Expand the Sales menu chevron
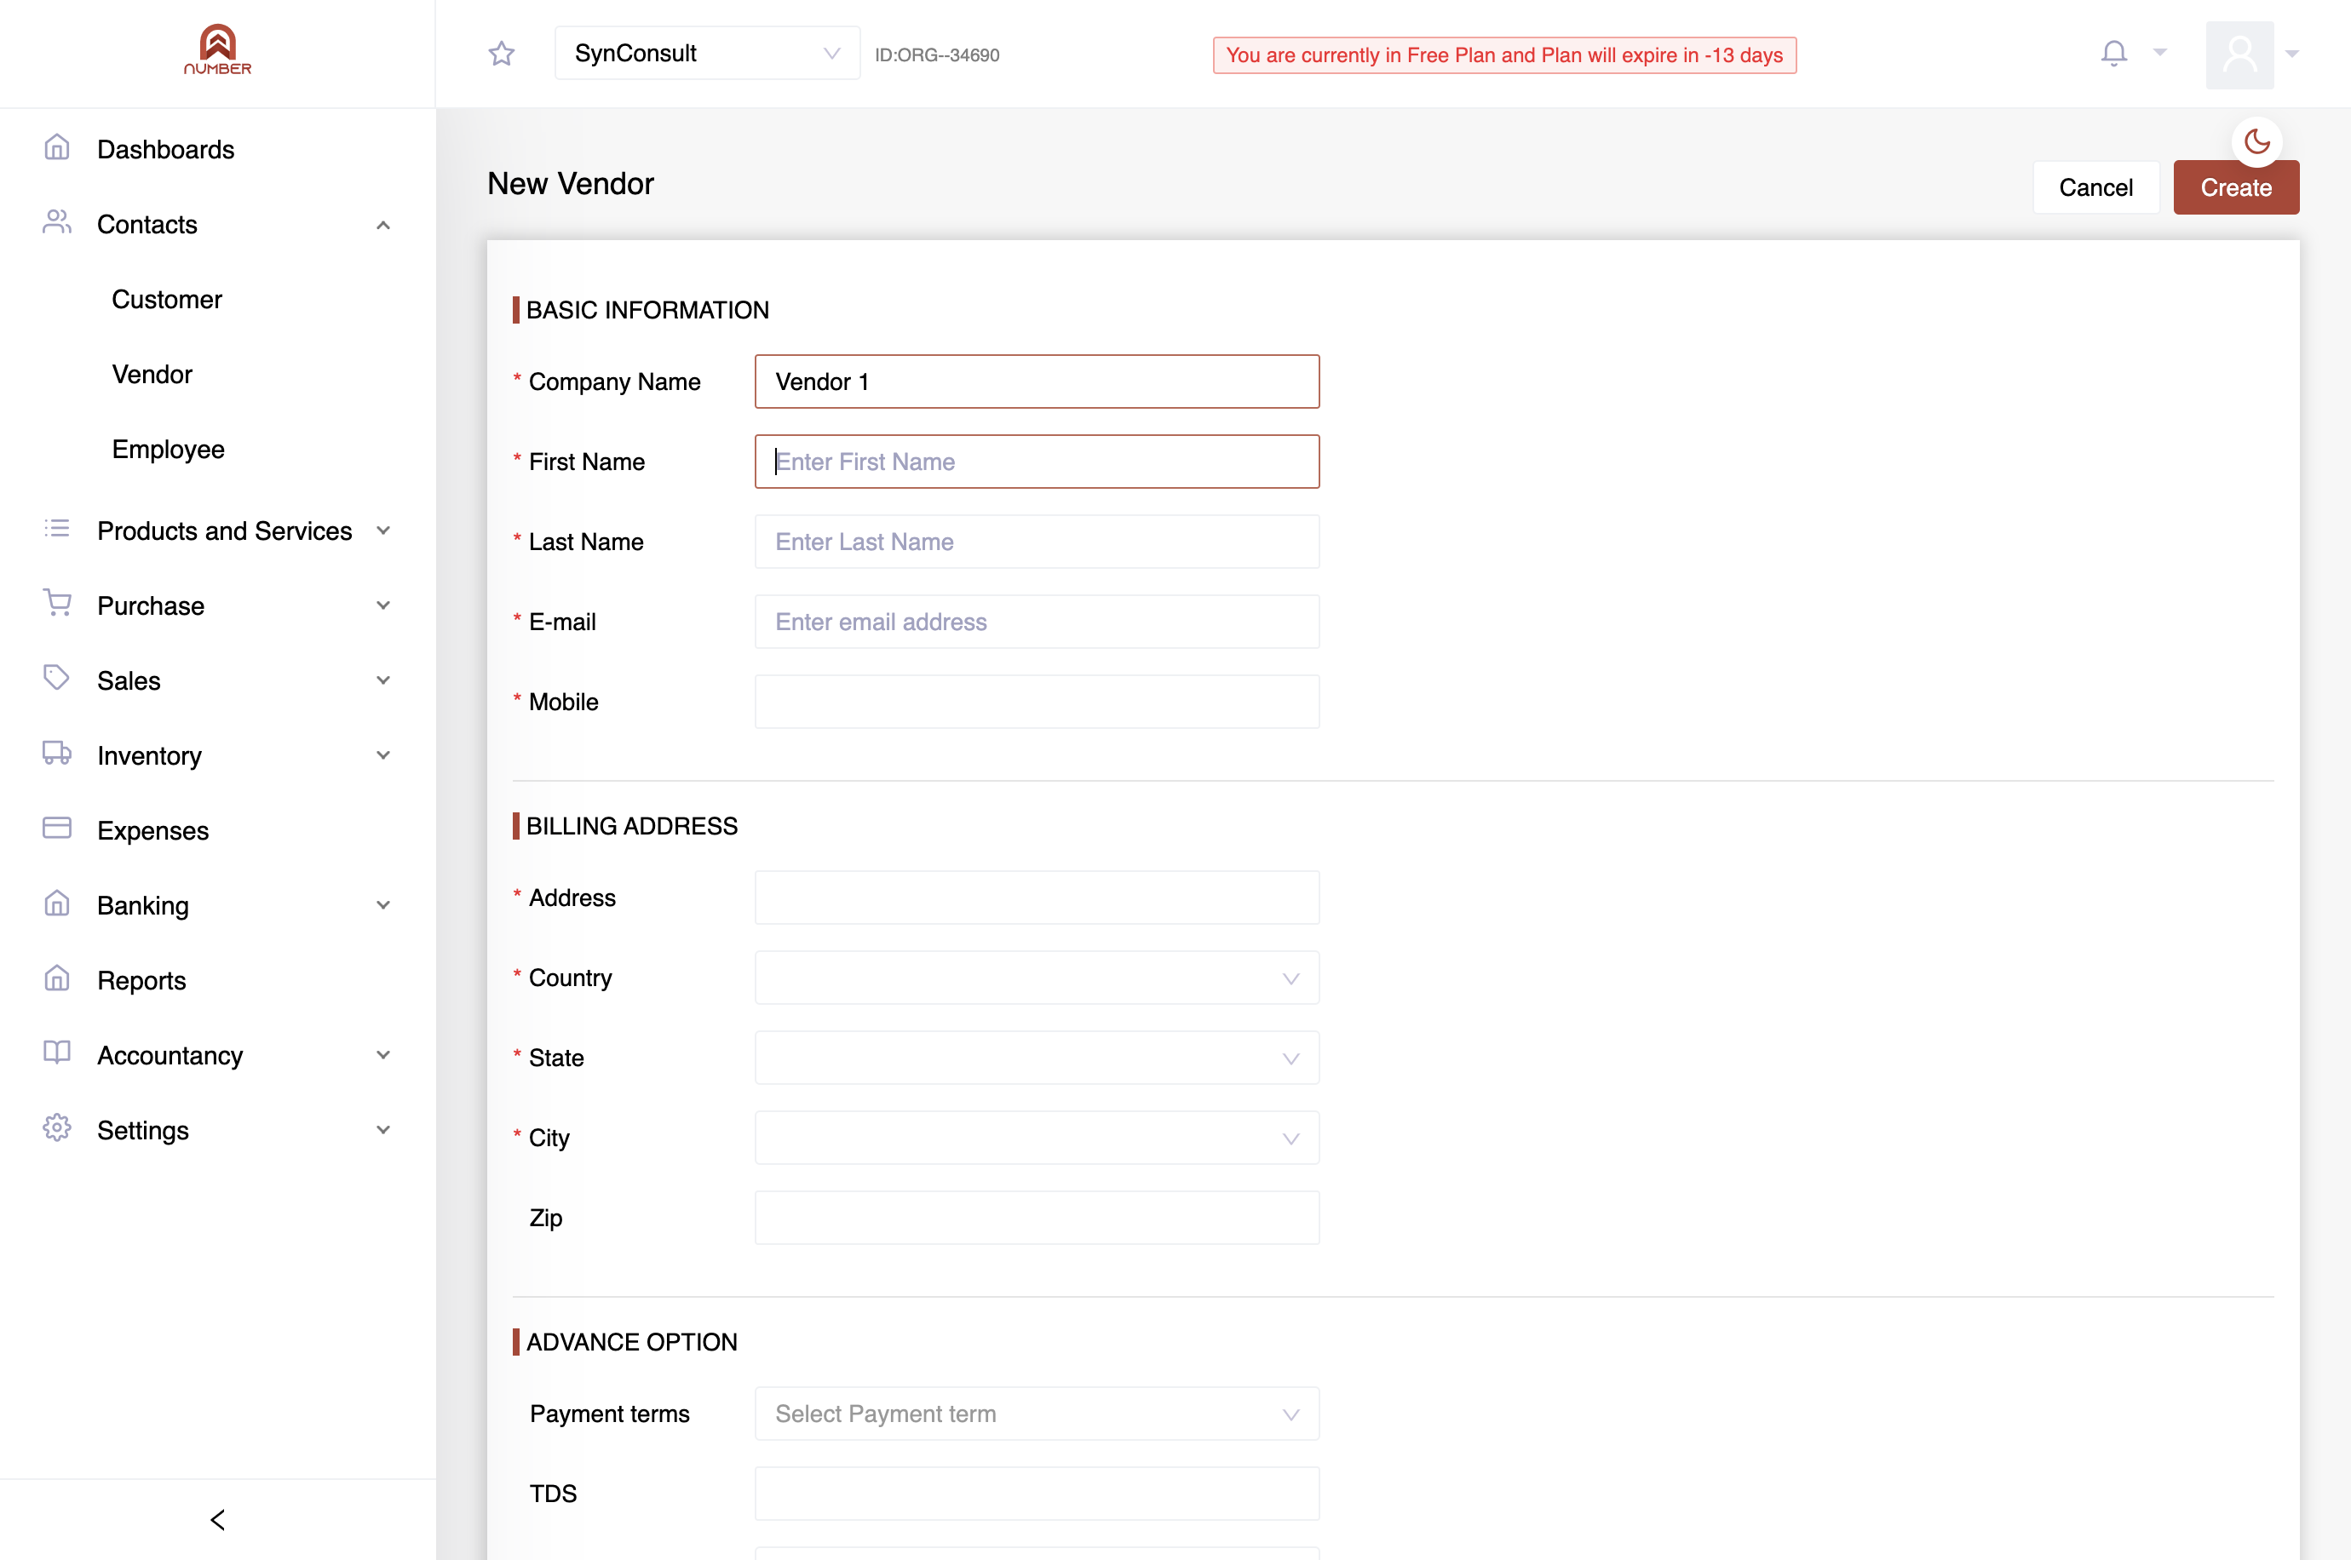Image resolution: width=2351 pixels, height=1560 pixels. pyautogui.click(x=383, y=680)
